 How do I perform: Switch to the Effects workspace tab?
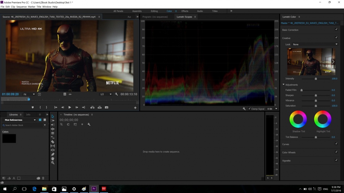(x=185, y=11)
